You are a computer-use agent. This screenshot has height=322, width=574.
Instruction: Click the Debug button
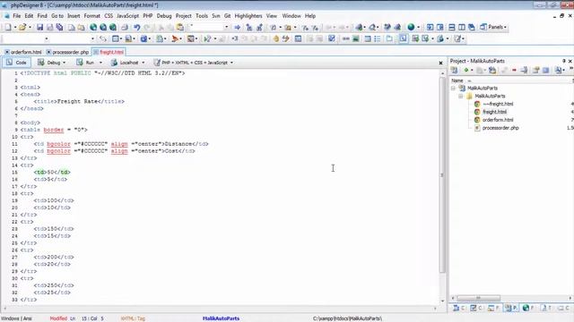click(x=48, y=63)
